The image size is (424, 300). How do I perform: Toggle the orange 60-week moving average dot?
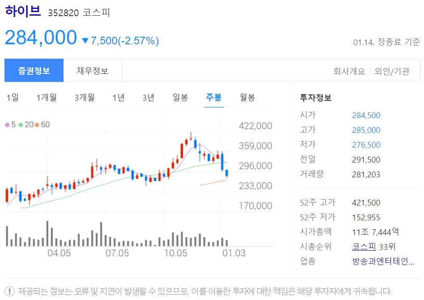pos(37,126)
